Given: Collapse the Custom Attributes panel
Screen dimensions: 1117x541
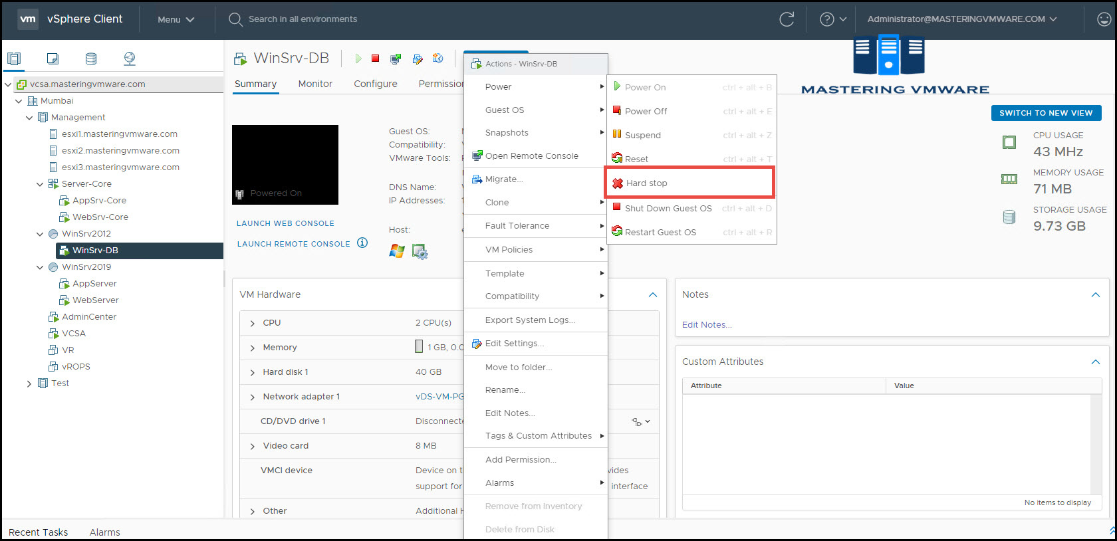Looking at the screenshot, I should [x=1096, y=362].
